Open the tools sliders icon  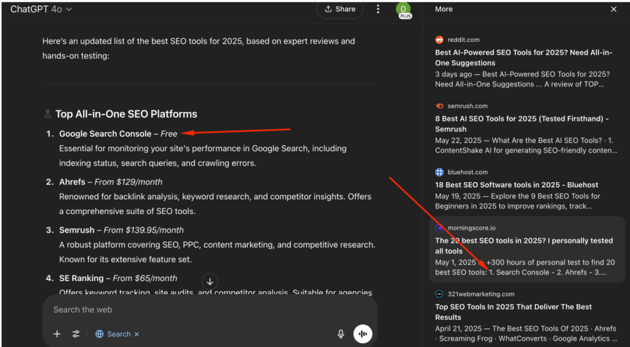click(76, 333)
